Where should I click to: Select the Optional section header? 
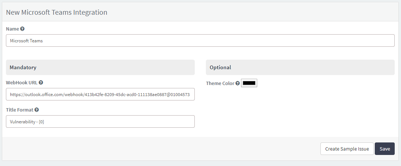click(300, 67)
